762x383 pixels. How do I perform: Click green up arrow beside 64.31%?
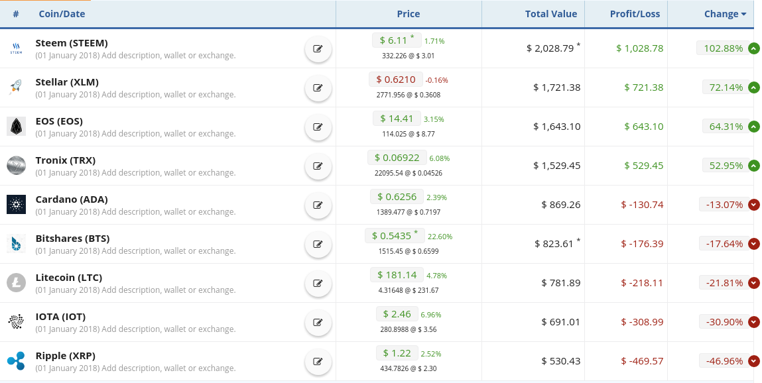click(x=754, y=127)
